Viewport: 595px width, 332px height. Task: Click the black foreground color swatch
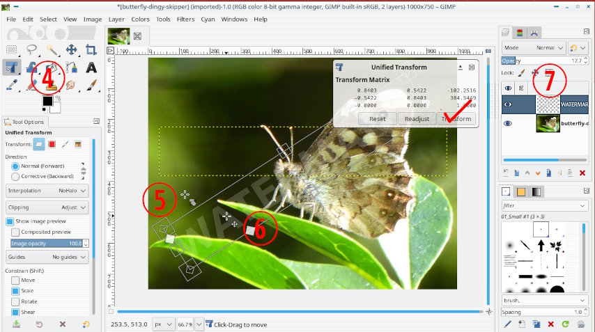pyautogui.click(x=47, y=102)
